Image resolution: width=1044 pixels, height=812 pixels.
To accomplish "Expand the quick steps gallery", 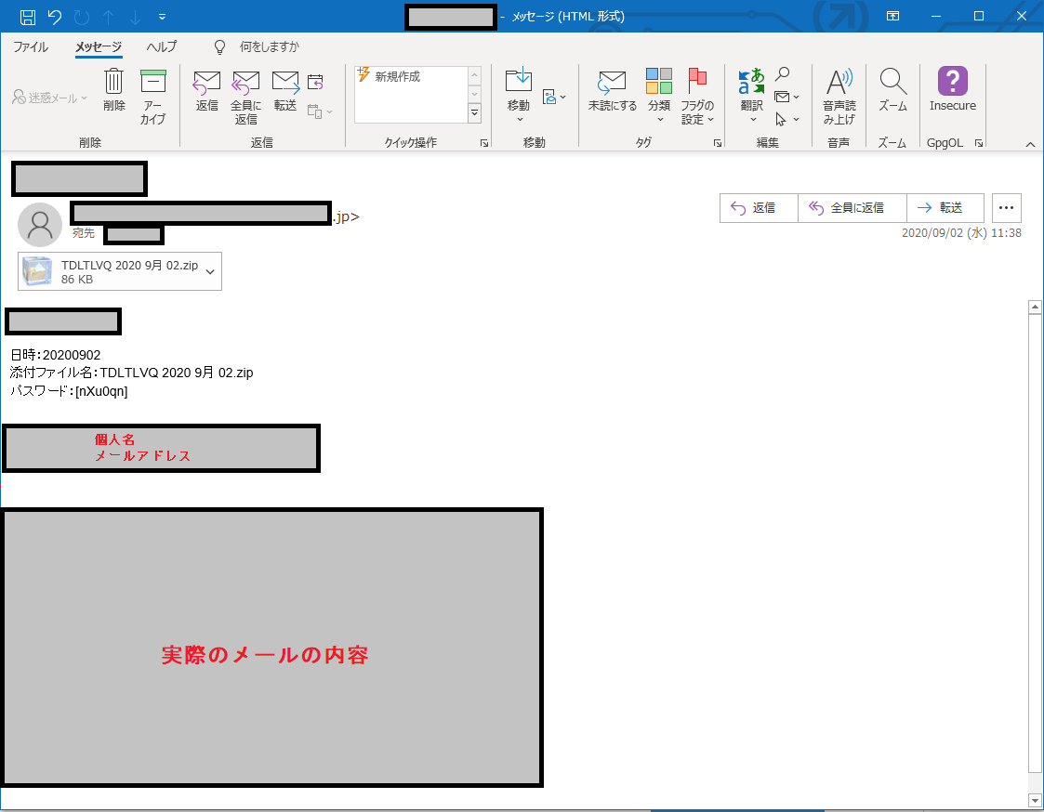I will pyautogui.click(x=475, y=113).
